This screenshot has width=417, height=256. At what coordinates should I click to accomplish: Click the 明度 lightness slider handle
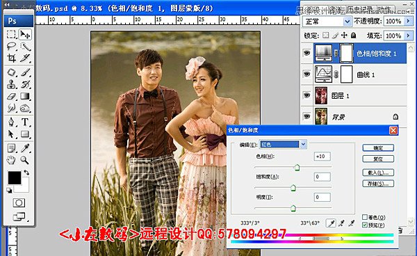293,208
